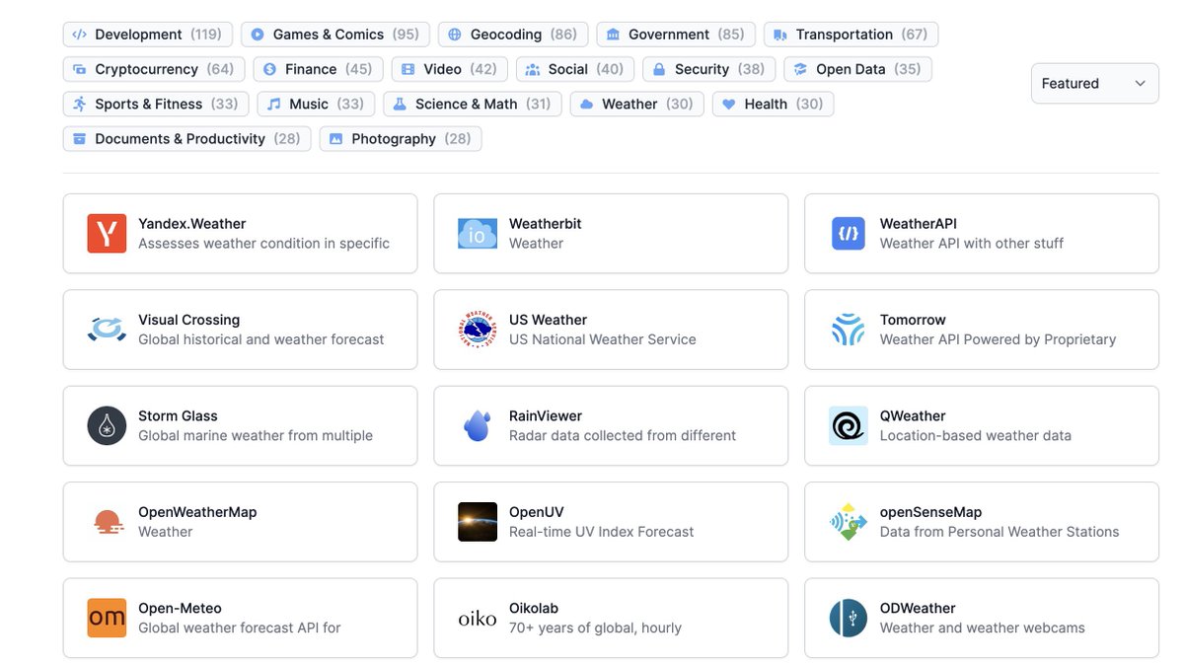1184x667 pixels.
Task: Open the US Weather title link
Action: 549,320
